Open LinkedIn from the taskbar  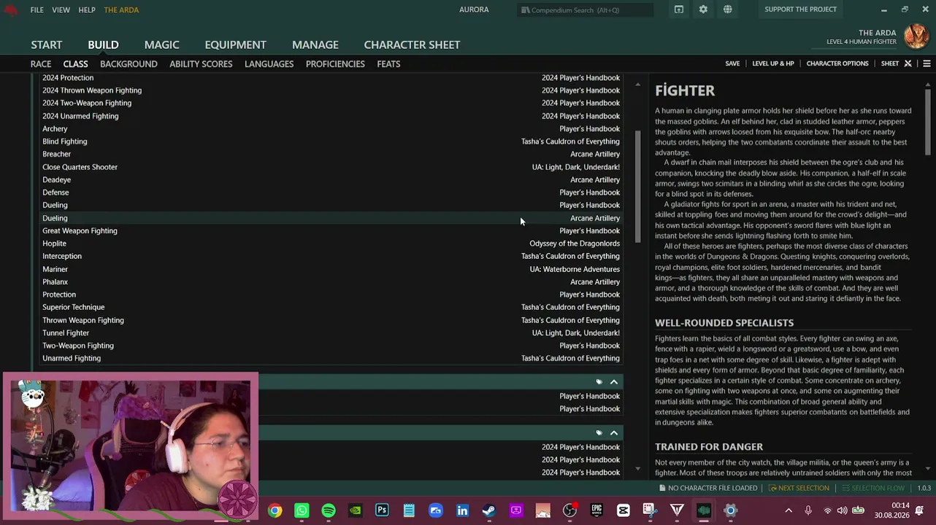pos(462,510)
